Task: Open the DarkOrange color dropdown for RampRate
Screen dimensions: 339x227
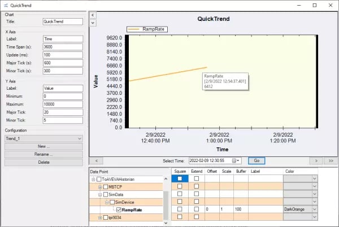Action: click(x=315, y=209)
